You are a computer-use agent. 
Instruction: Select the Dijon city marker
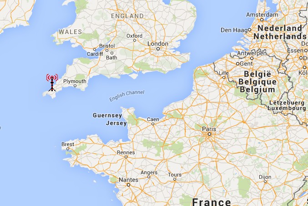265,181
